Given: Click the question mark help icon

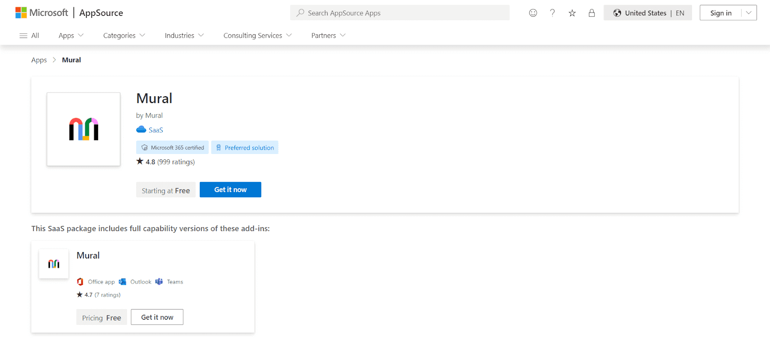Looking at the screenshot, I should [x=552, y=13].
